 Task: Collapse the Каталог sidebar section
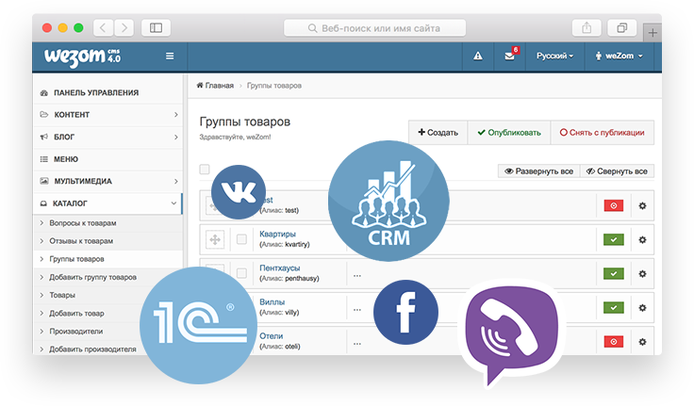(108, 203)
